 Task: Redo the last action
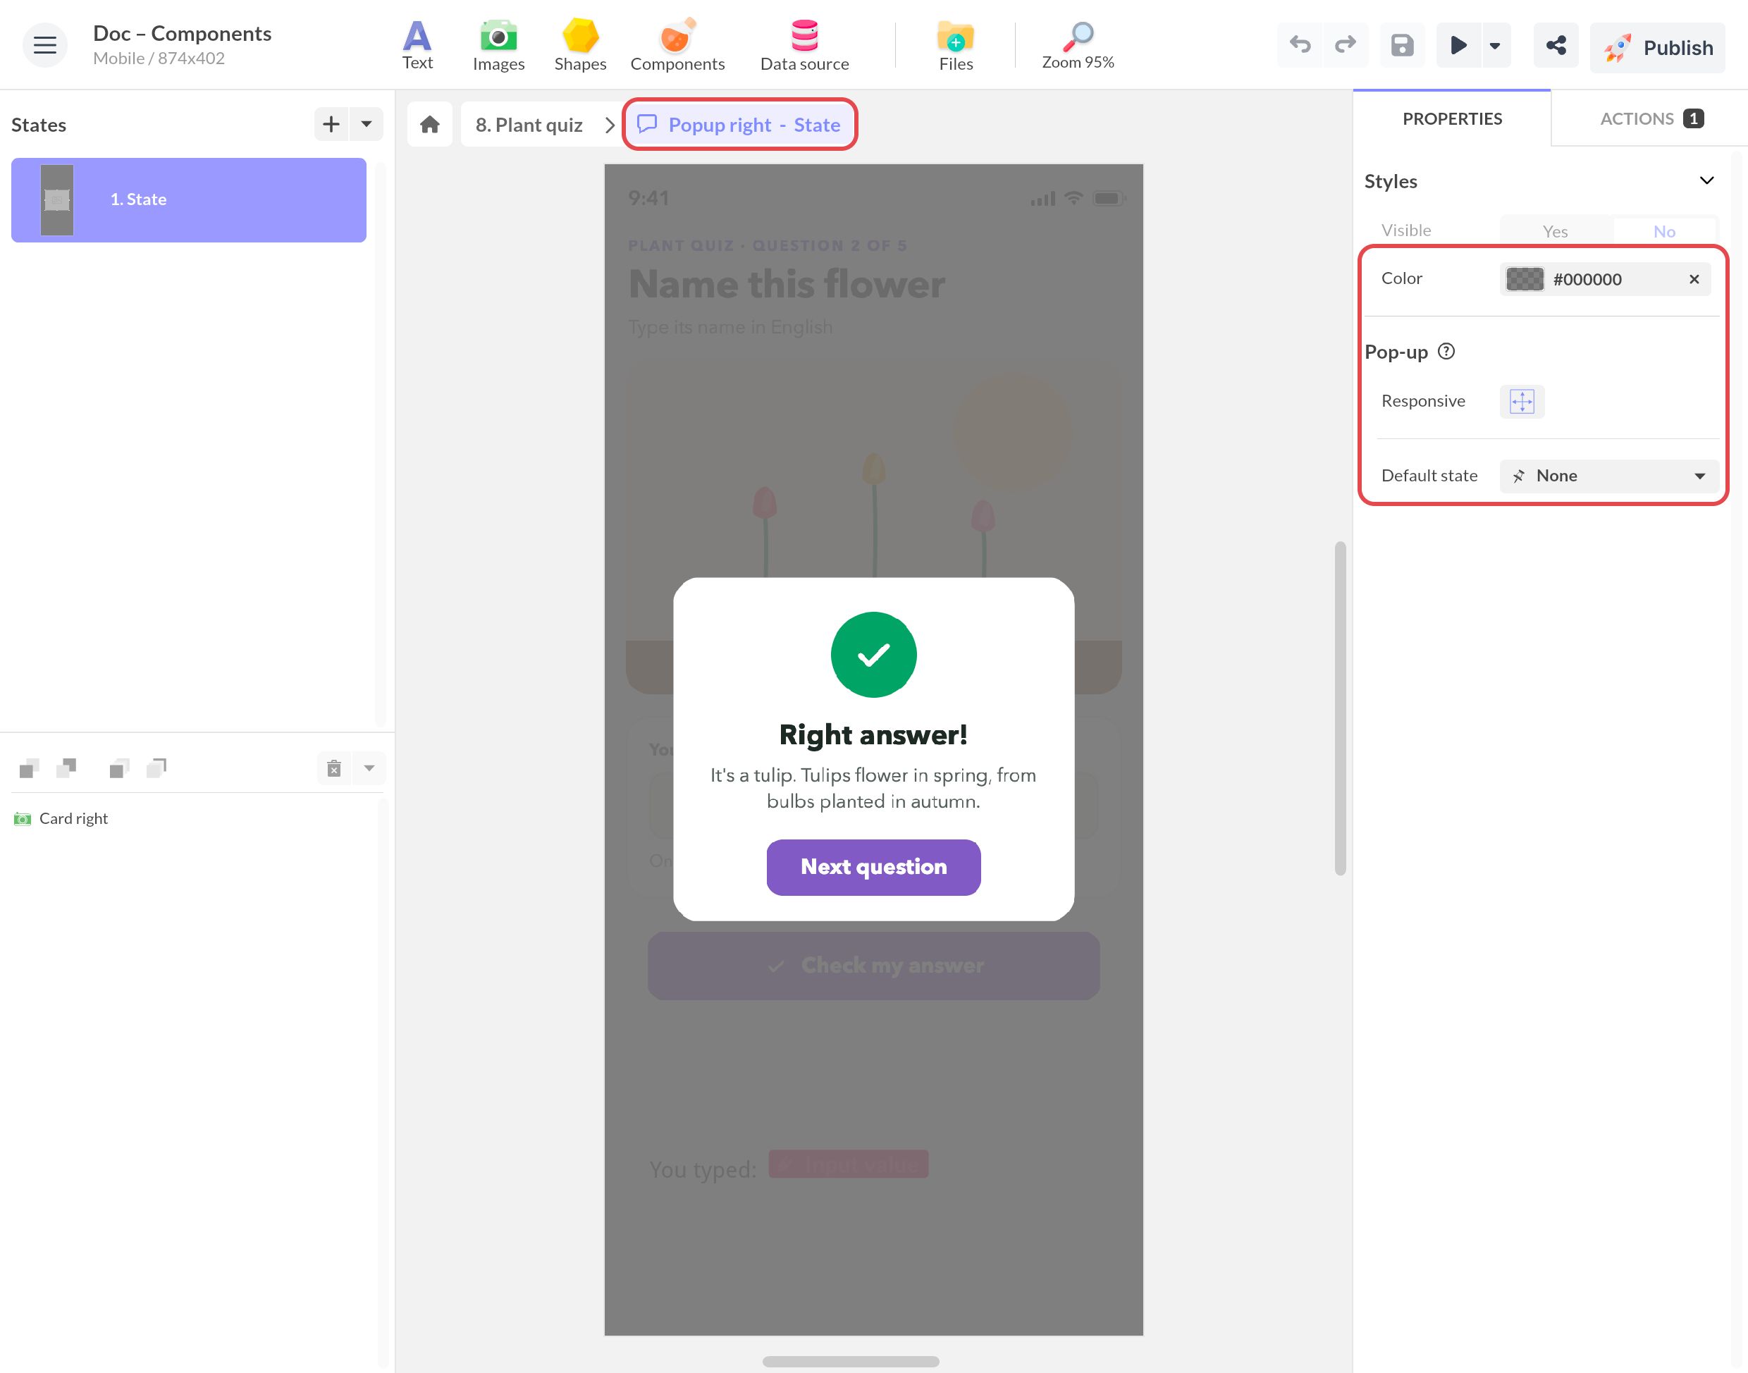coord(1345,45)
